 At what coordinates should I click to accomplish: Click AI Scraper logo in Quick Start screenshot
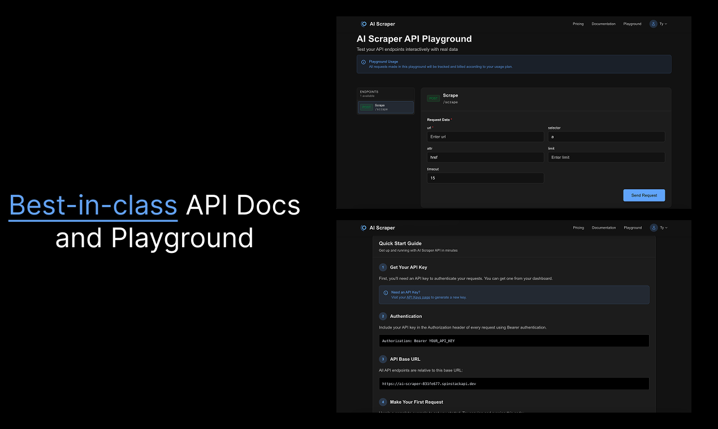[x=378, y=227]
